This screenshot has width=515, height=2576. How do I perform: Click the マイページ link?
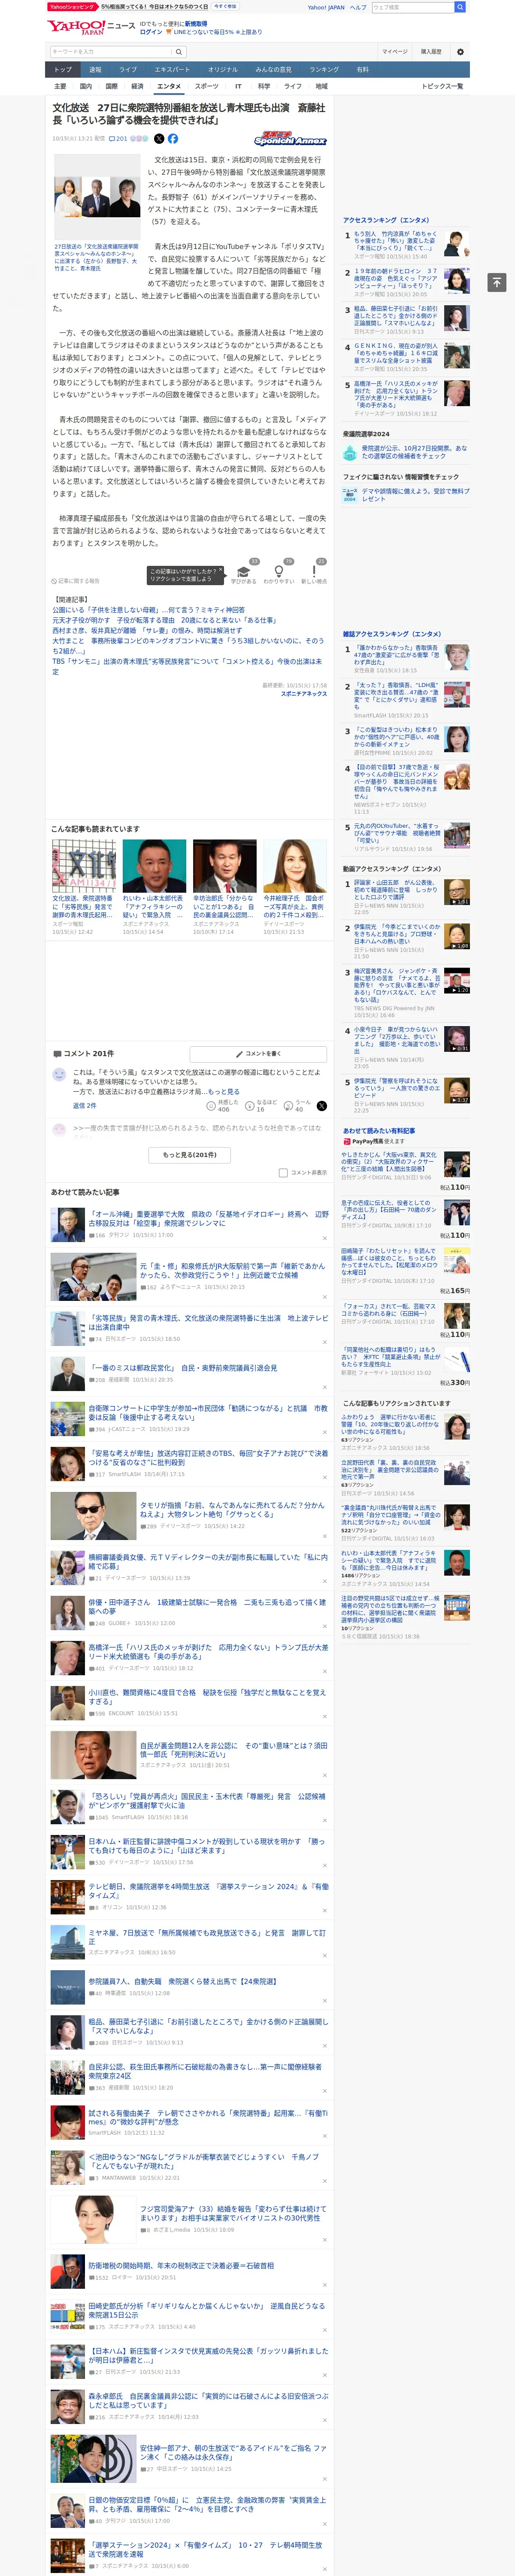(x=394, y=52)
